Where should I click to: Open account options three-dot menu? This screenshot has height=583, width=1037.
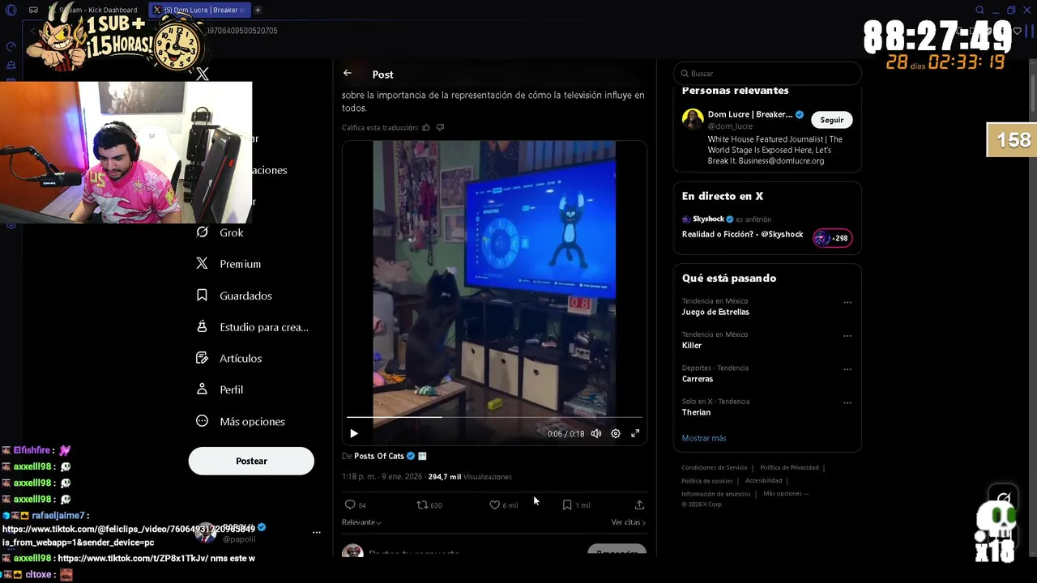(317, 532)
